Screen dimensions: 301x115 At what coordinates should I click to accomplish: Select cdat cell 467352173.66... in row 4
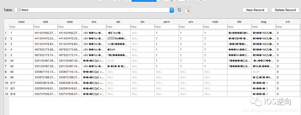(45, 49)
